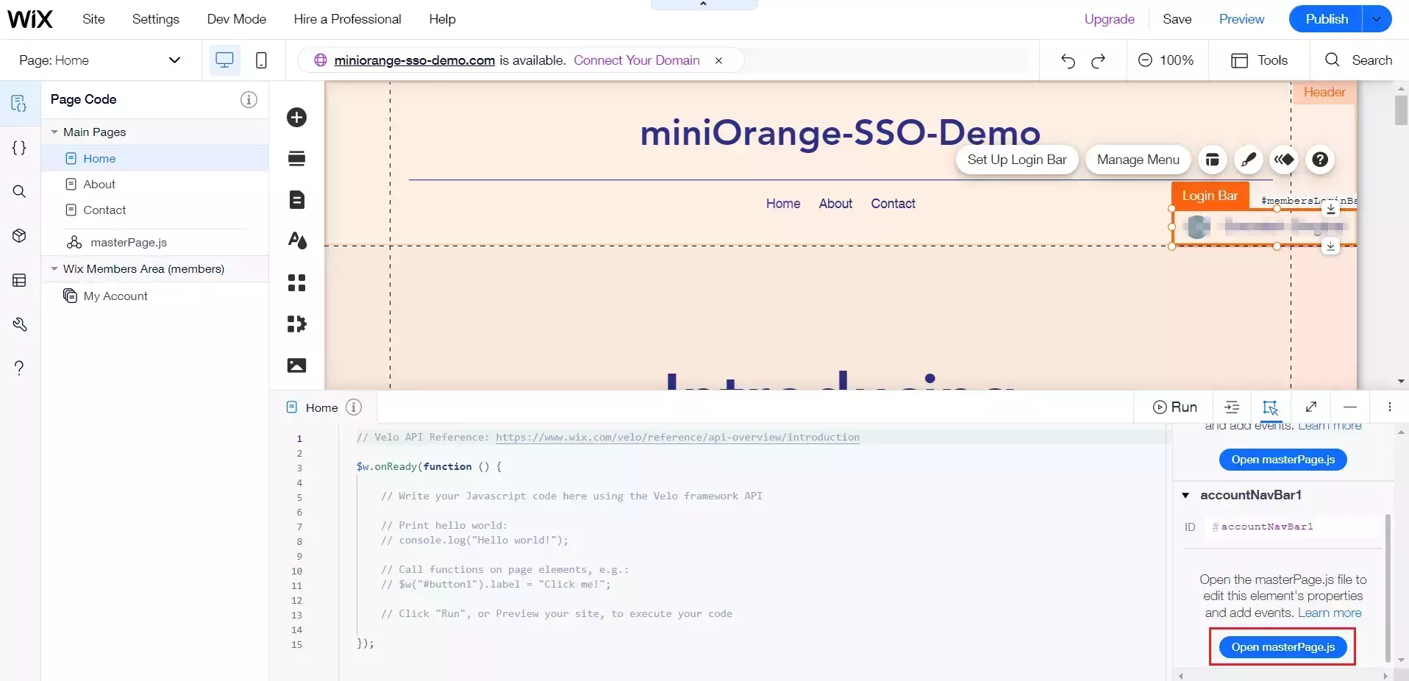This screenshot has width=1409, height=681.
Task: Open the Dev Mode menu
Action: [235, 19]
